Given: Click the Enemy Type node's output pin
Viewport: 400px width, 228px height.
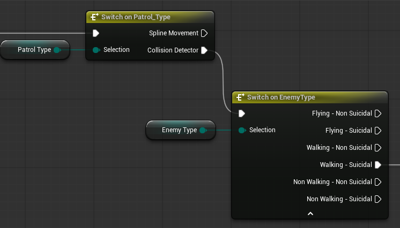Looking at the screenshot, I should click(203, 130).
